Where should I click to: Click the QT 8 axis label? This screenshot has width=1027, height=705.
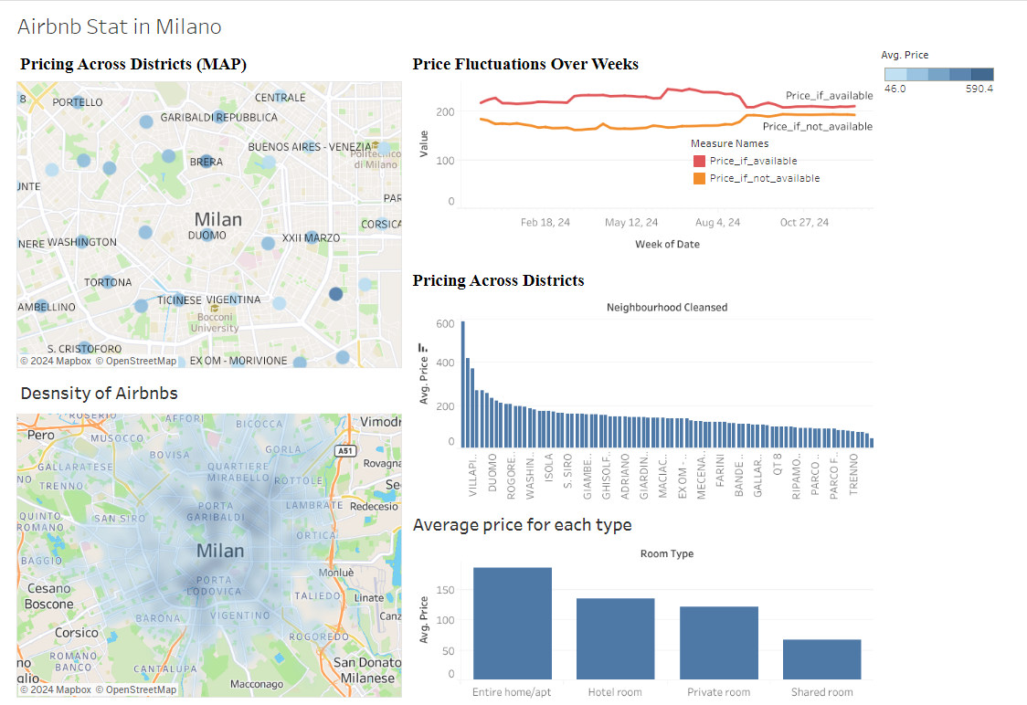coord(778,464)
